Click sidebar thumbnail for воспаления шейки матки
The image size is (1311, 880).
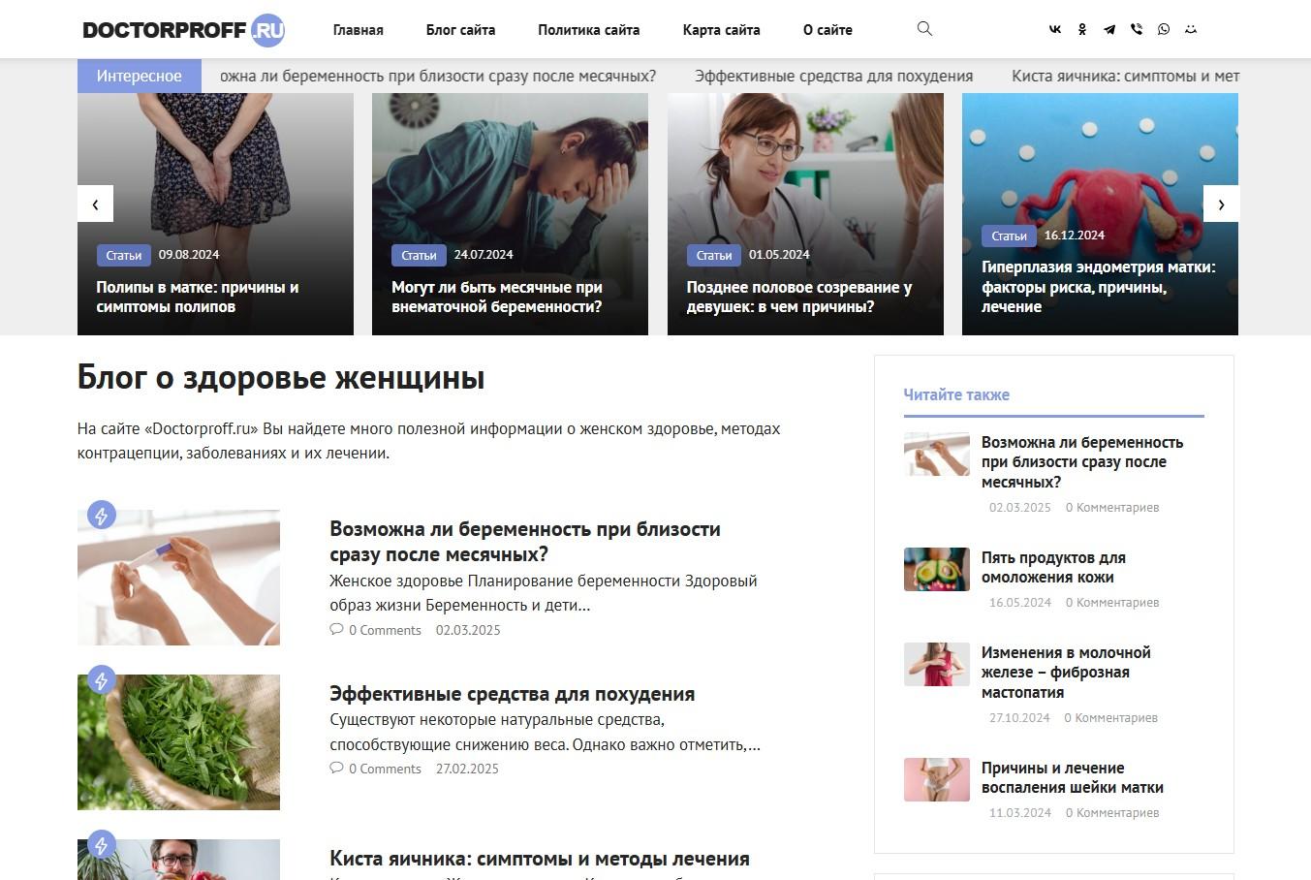(x=937, y=779)
